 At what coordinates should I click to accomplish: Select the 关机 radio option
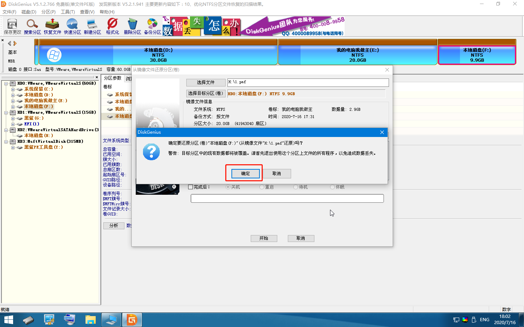pos(228,187)
